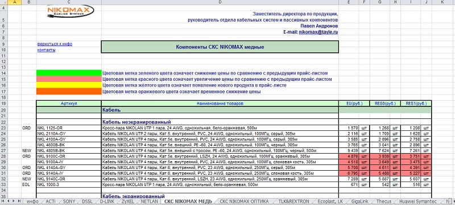The image size is (455, 206).
Task: Click the 'Наименование товаров' heading cell
Action: (x=220, y=104)
